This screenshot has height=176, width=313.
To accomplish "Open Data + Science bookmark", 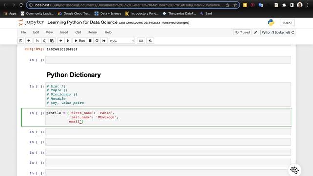I will [x=108, y=13].
